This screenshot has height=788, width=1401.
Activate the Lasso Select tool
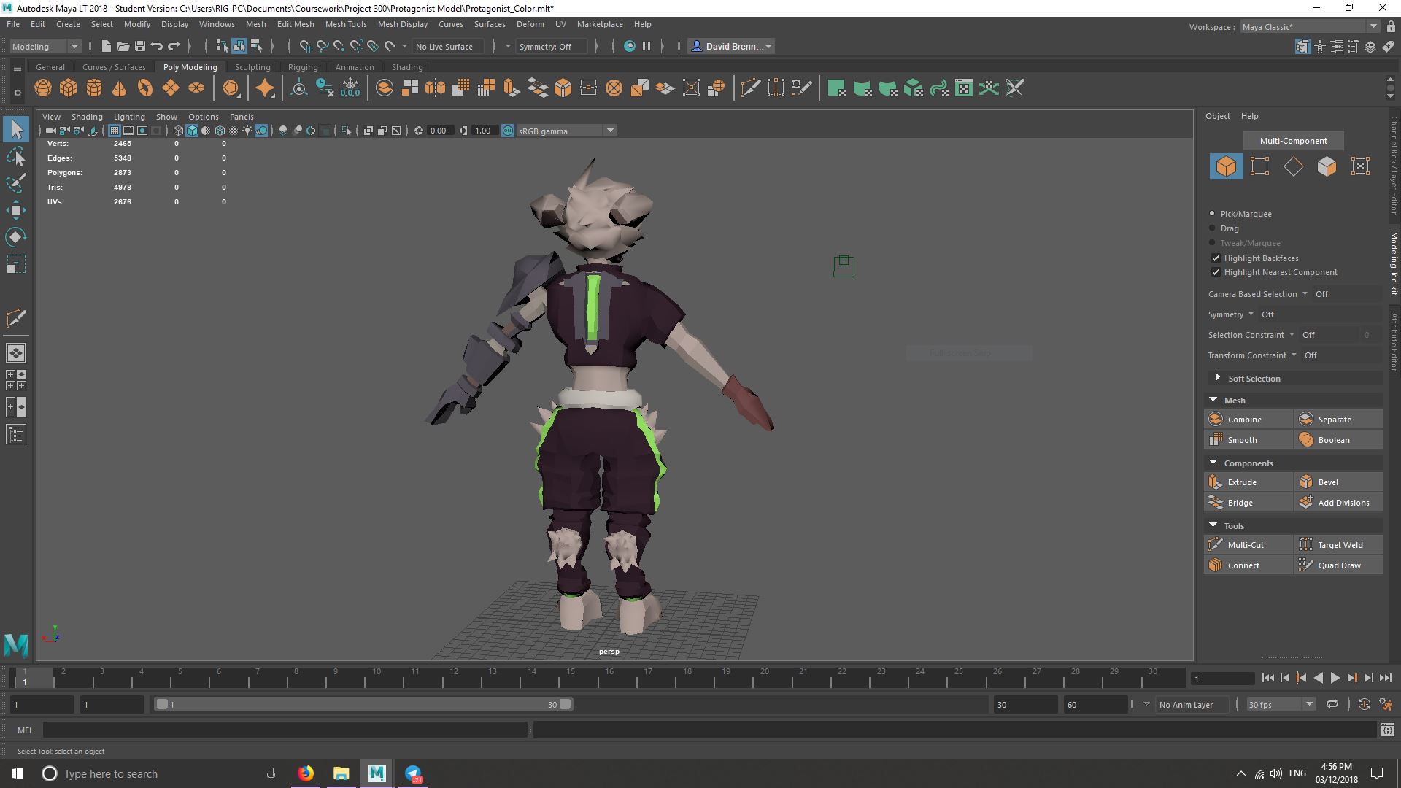(x=16, y=156)
